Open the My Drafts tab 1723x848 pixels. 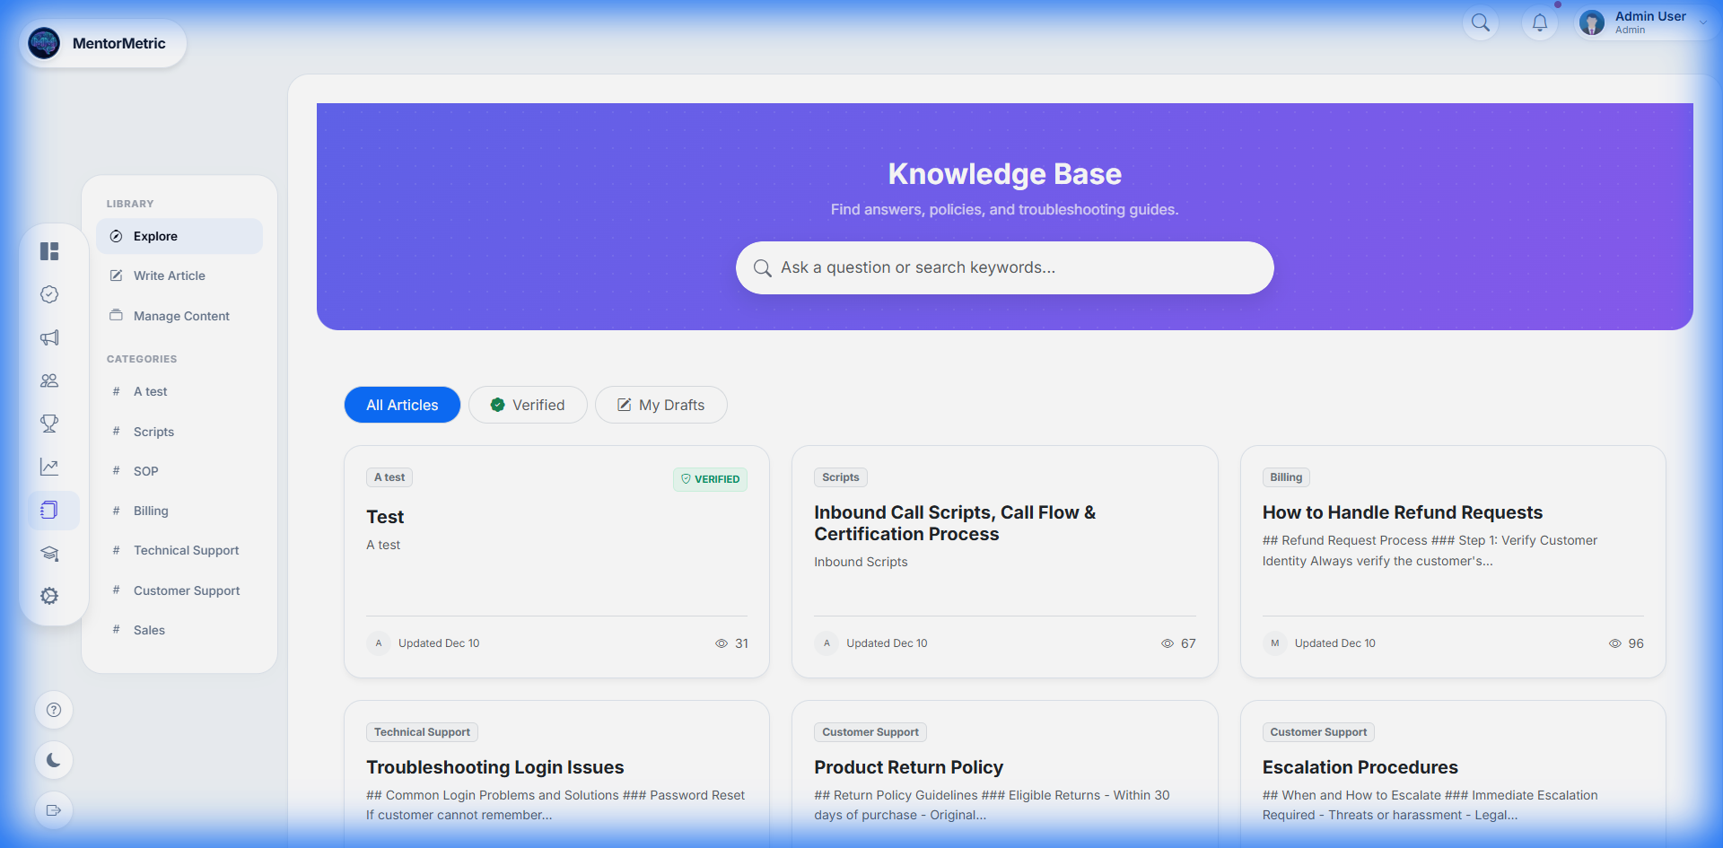[x=661, y=405]
